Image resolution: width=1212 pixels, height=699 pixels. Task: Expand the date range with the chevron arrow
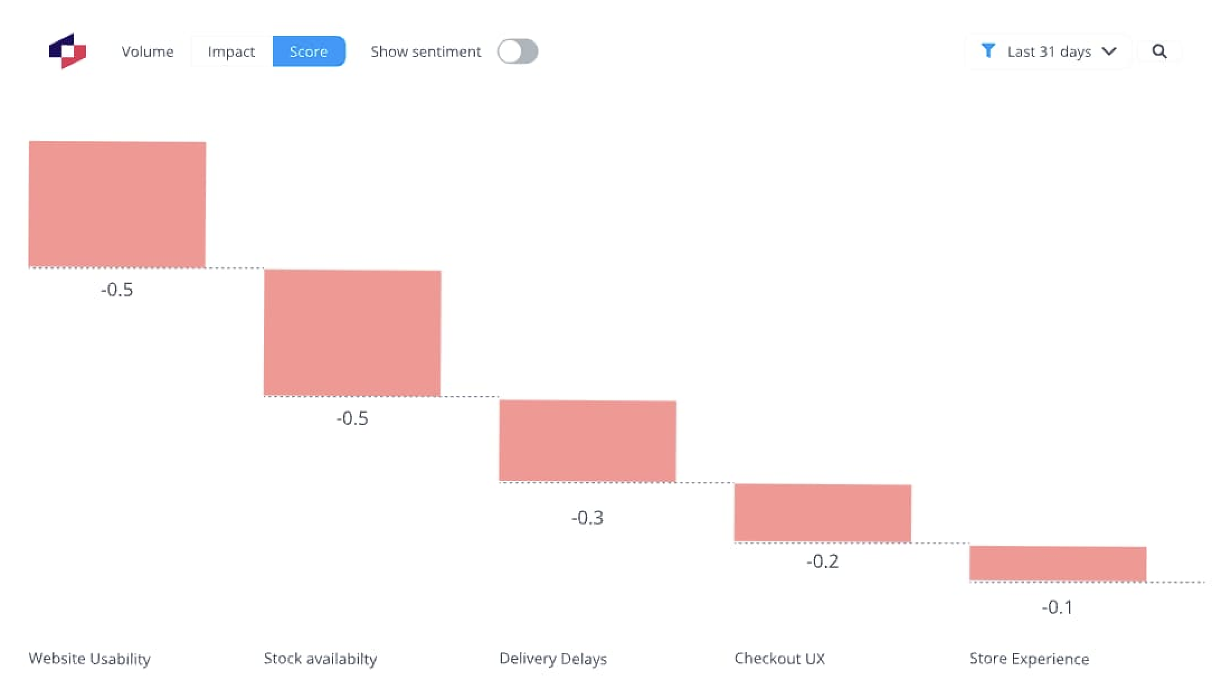coord(1110,51)
